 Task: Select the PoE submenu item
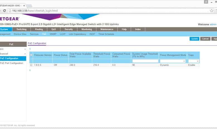coord(44,34)
